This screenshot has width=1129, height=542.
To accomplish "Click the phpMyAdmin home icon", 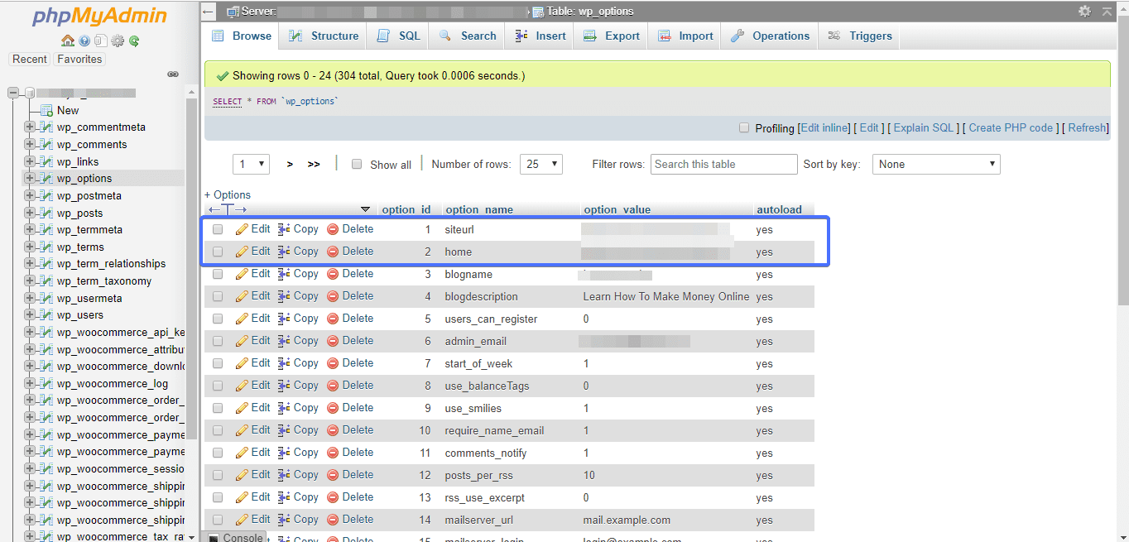I will pos(68,41).
